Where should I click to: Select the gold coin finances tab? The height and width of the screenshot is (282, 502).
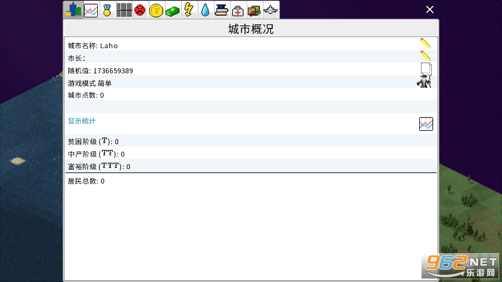click(x=156, y=10)
